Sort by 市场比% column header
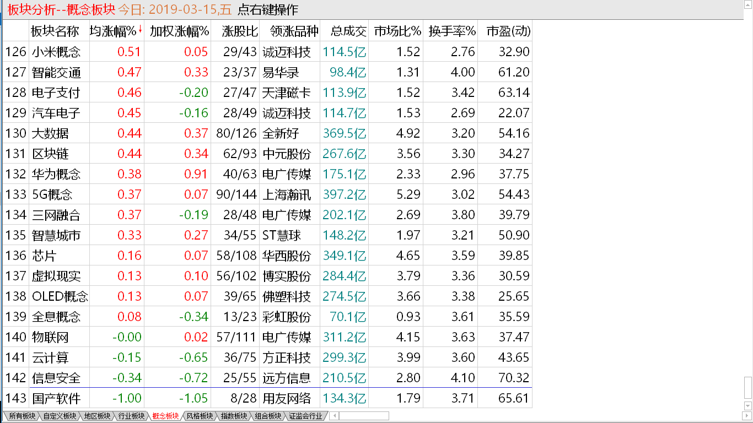This screenshot has height=423, width=753. pyautogui.click(x=397, y=31)
